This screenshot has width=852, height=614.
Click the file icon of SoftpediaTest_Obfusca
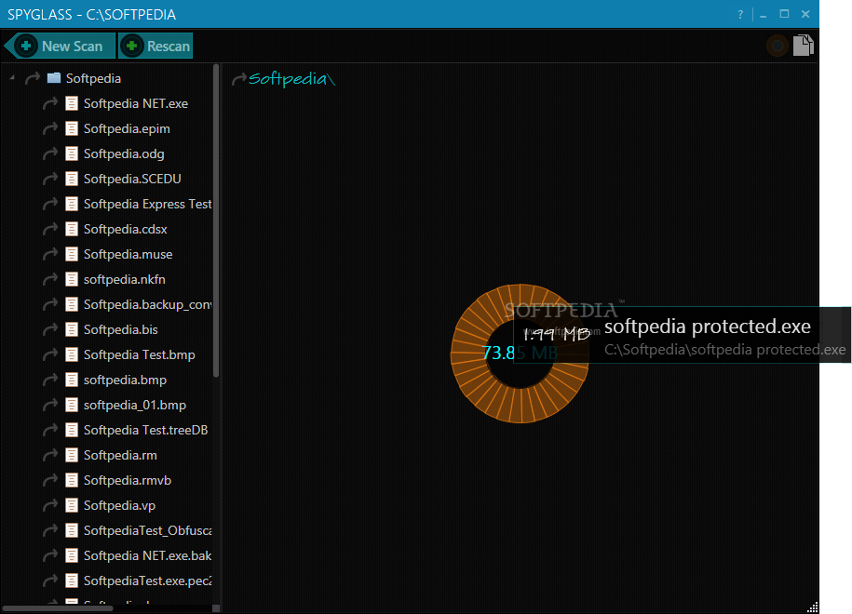click(71, 530)
